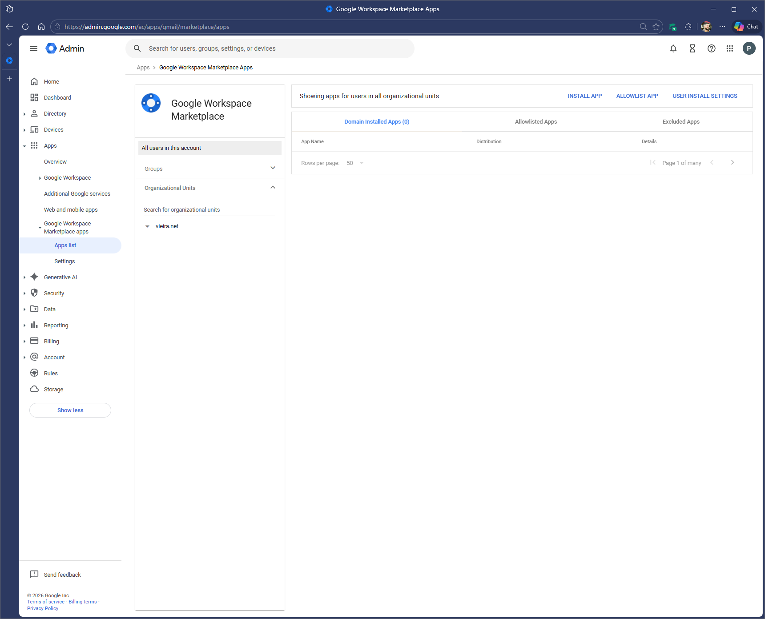
Task: Click the browser refresh icon
Action: (x=25, y=27)
